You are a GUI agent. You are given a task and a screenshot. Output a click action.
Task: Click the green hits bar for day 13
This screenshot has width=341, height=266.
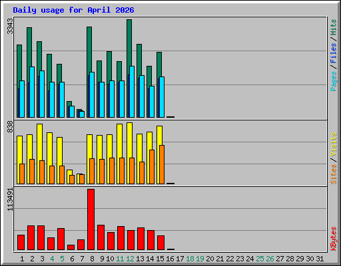pyautogui.click(x=139, y=61)
